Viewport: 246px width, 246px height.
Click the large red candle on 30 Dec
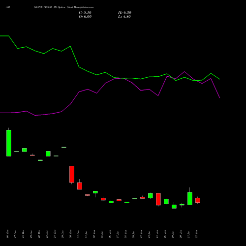point(72,174)
